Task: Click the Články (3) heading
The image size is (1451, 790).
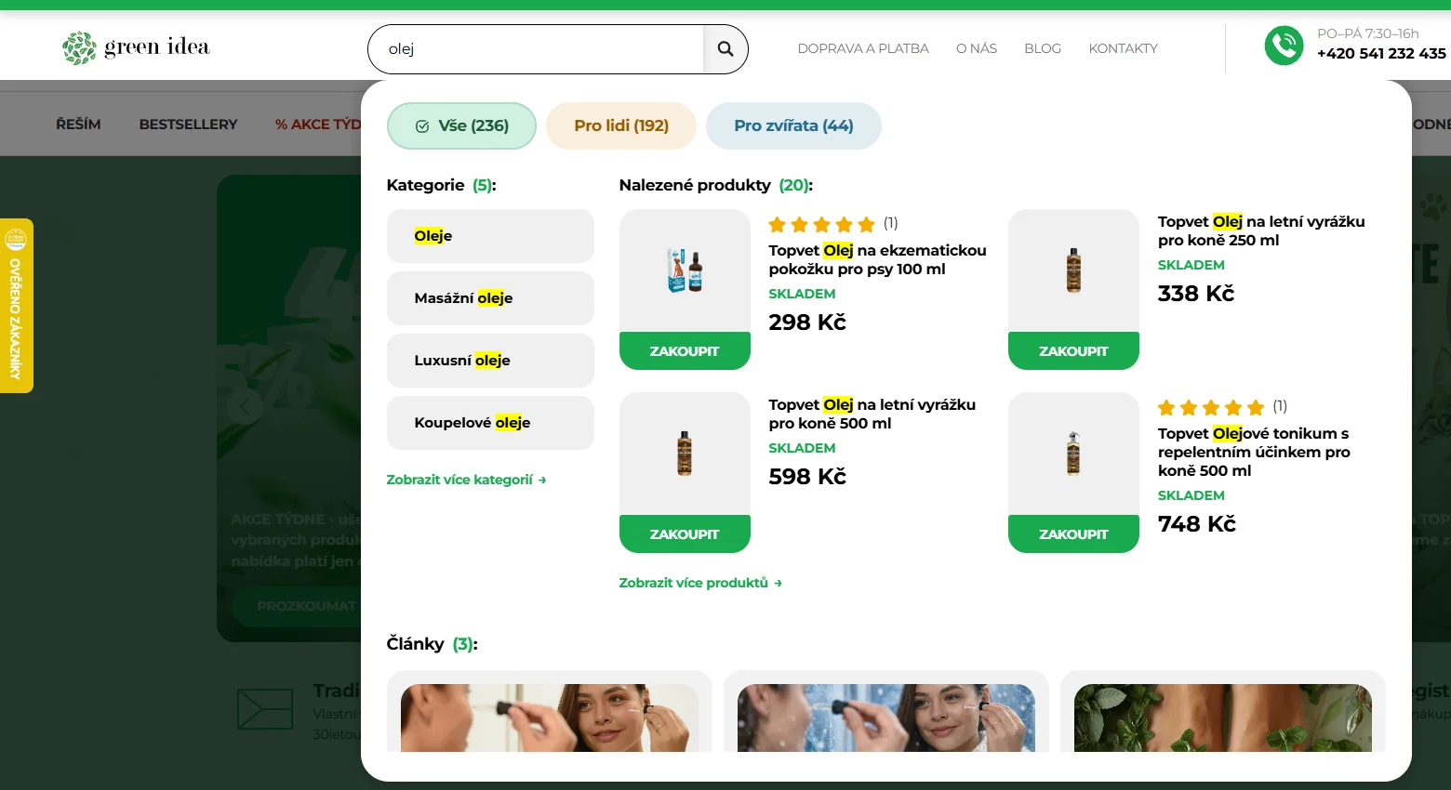Action: 432,644
